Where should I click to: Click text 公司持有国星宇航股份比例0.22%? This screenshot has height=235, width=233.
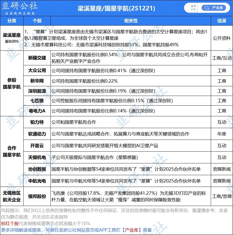click(84, 81)
